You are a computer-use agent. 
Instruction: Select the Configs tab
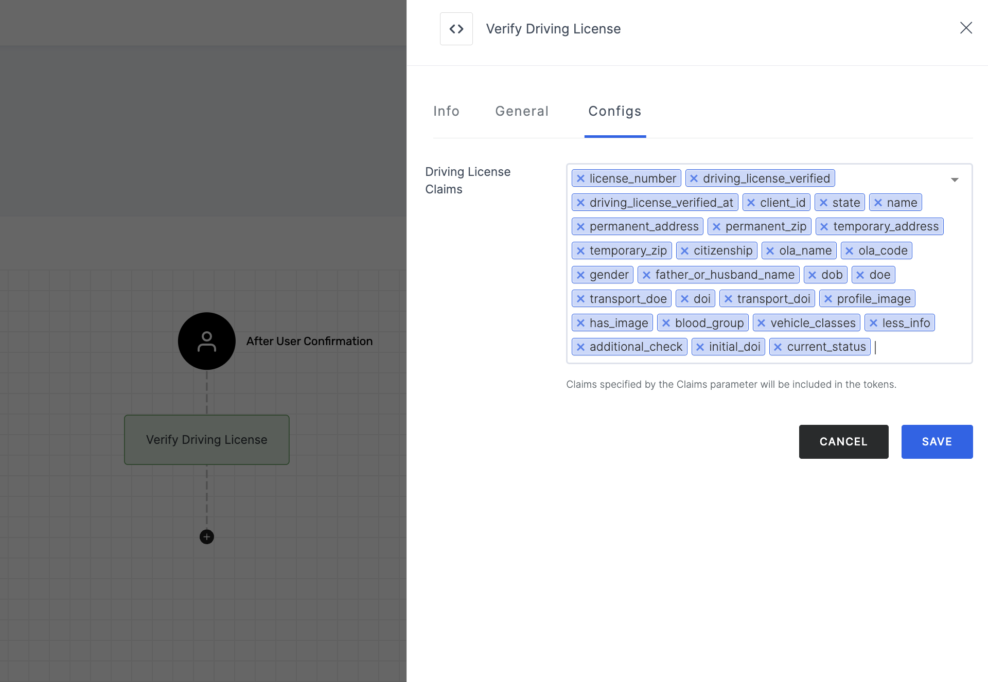(x=615, y=111)
